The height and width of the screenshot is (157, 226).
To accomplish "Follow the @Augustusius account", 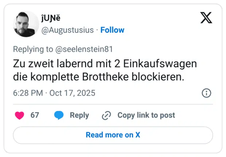I will pos(112,30).
